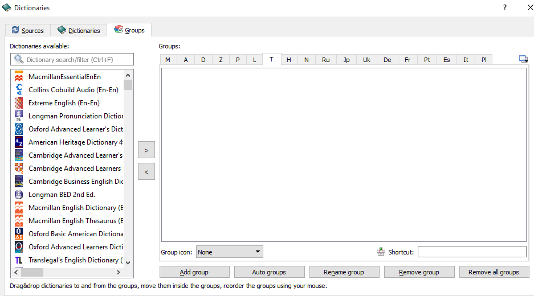
Task: Click the MacmillanEssentialEnEn dictionary icon
Action: (19, 76)
